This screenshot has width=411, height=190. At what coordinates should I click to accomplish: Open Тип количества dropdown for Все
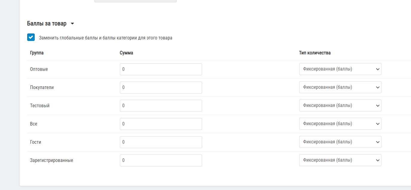340,124
